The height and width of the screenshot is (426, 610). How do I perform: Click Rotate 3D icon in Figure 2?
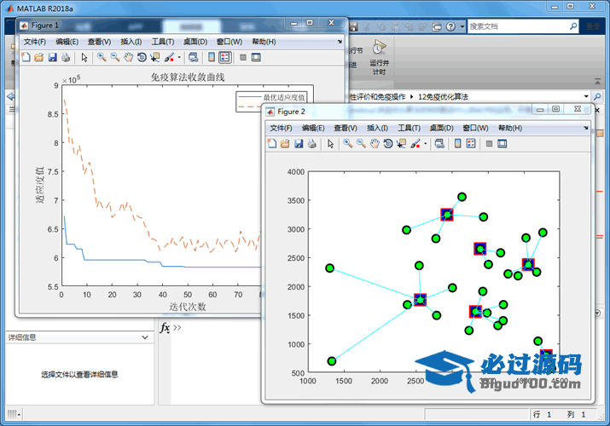[388, 144]
